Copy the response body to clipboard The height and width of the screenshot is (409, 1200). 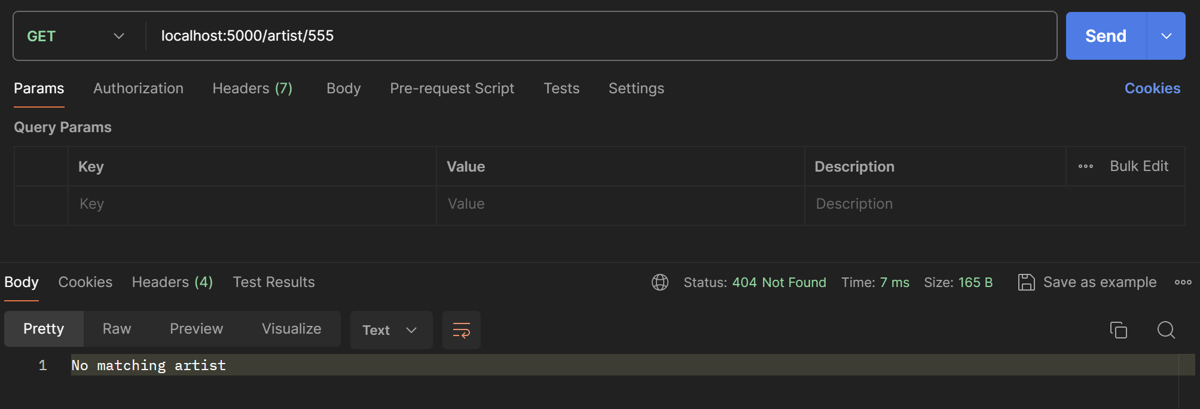click(1118, 330)
